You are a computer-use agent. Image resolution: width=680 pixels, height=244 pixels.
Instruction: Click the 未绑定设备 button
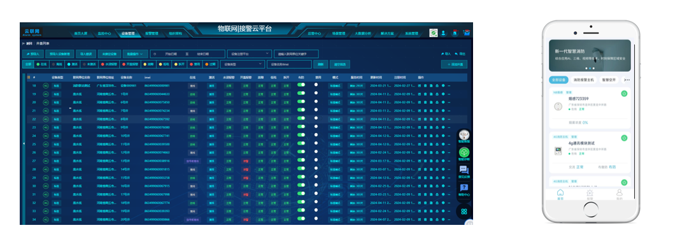(x=109, y=54)
